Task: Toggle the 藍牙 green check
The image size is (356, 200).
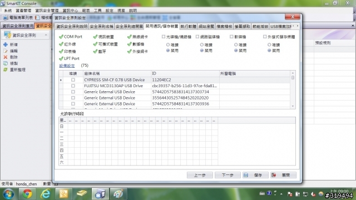Action: (95, 52)
